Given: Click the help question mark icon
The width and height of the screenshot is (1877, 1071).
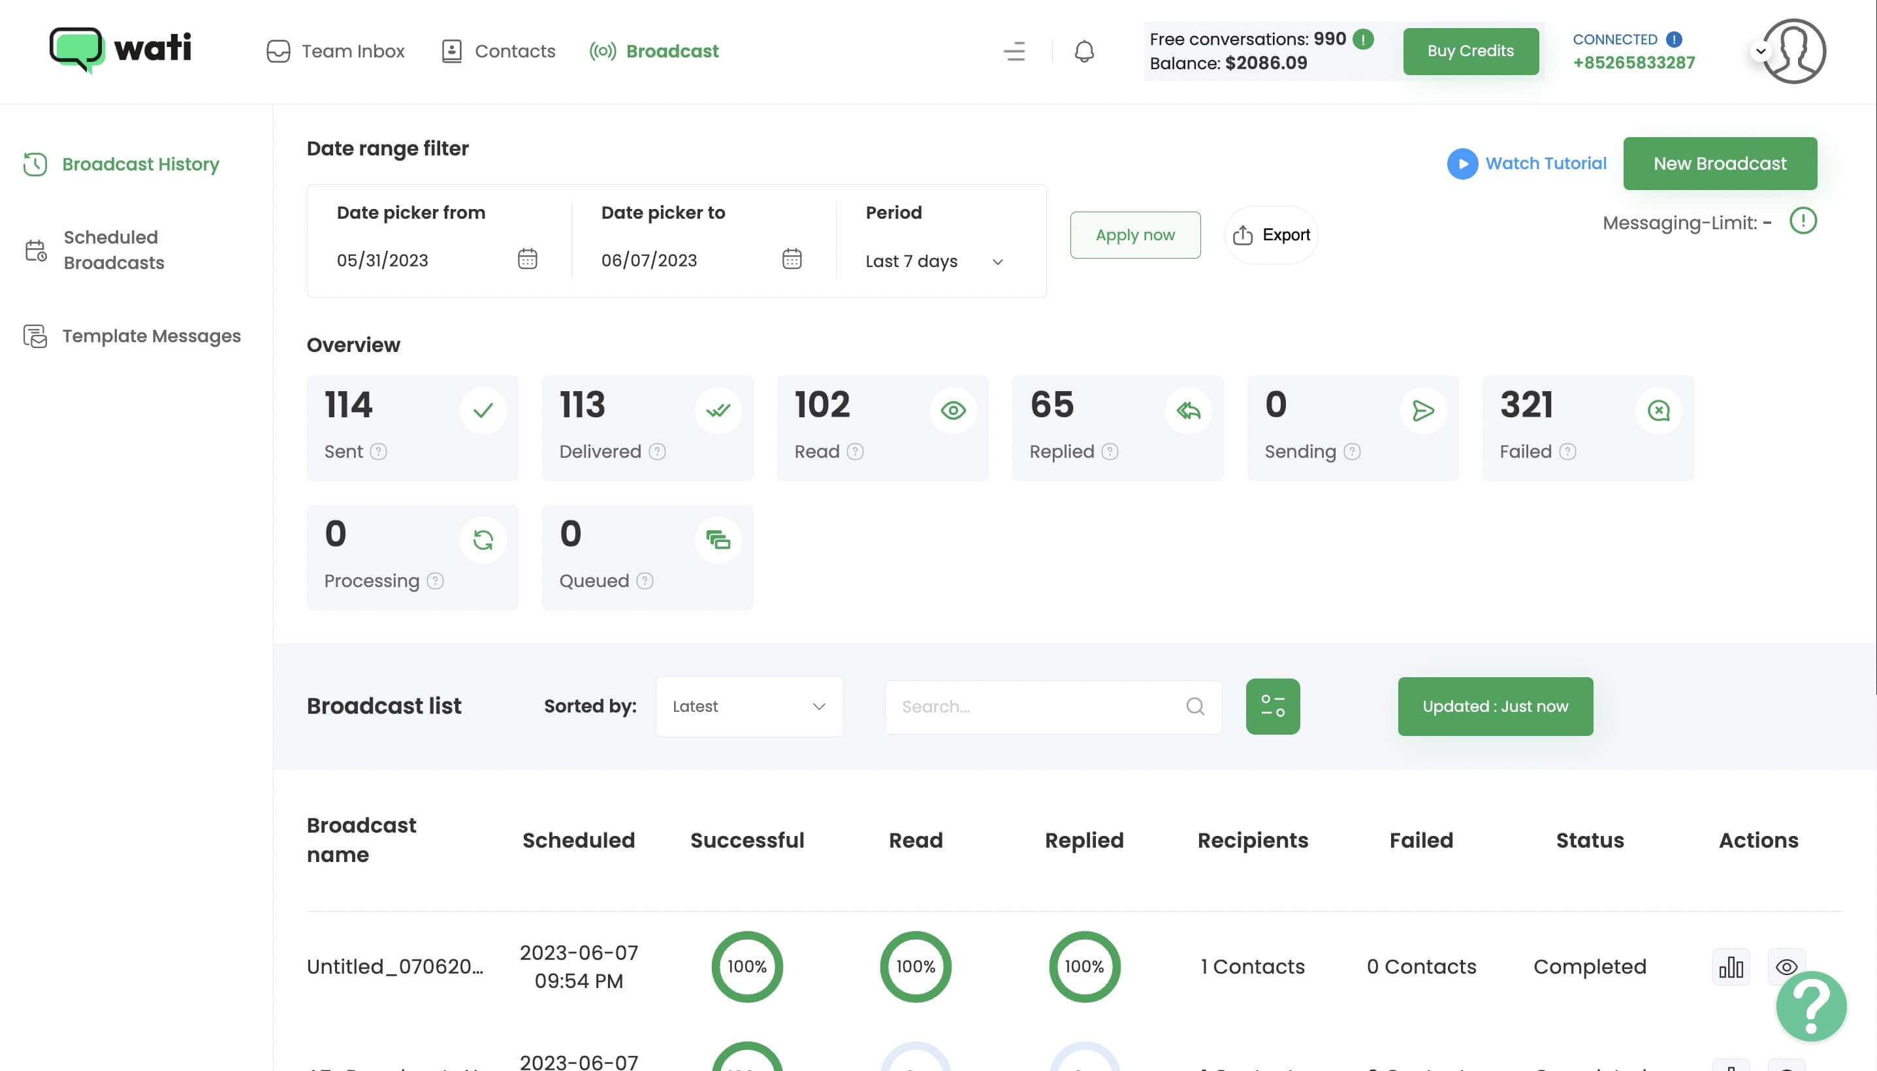Looking at the screenshot, I should point(1812,1006).
